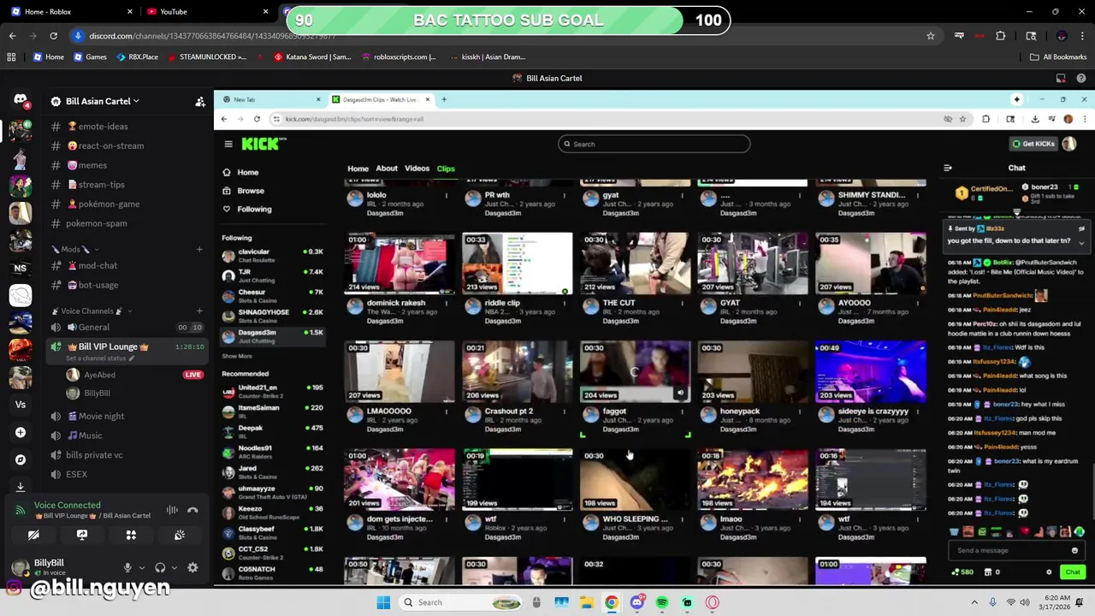This screenshot has height=616, width=1095.
Task: Open the NS server in Discord sidebar
Action: [x=21, y=268]
